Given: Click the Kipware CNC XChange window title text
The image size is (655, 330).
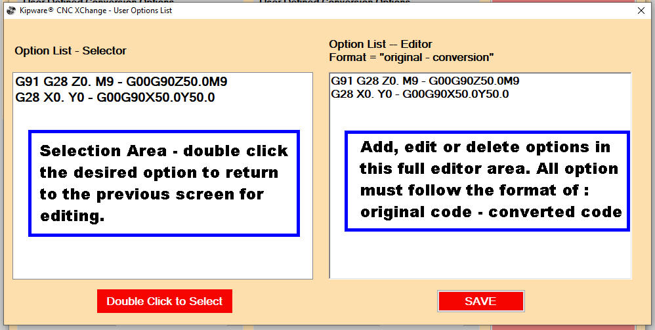Looking at the screenshot, I should pyautogui.click(x=96, y=11).
